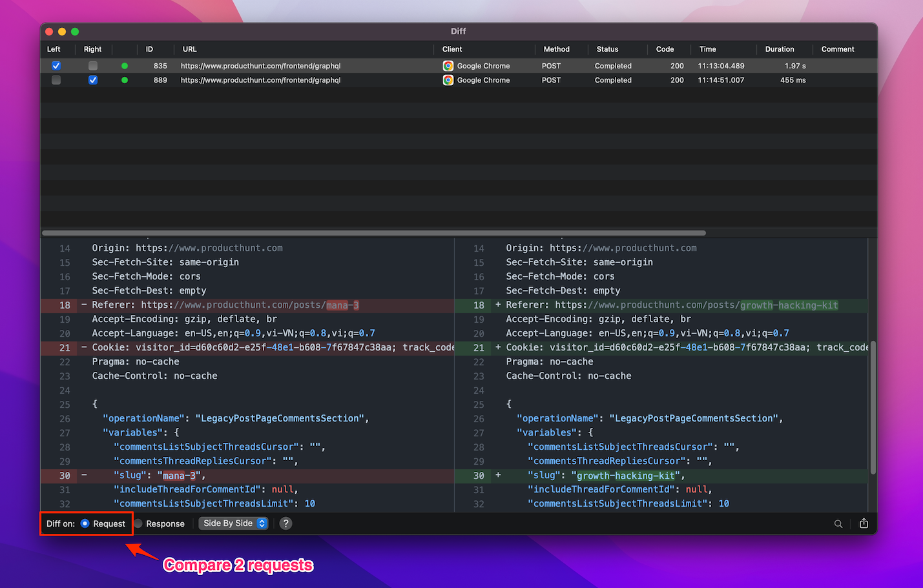Screen dimensions: 923x588
Task: Sort by the ID column header
Action: point(149,49)
